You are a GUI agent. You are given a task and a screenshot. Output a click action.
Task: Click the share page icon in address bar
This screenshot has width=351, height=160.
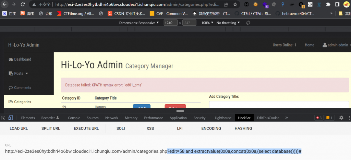coord(226,5)
